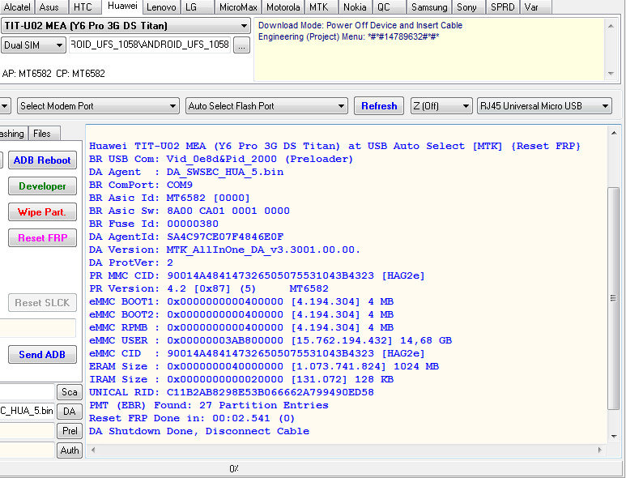The image size is (626, 478).
Task: Open the RJ45 Universal Micro USB dropdown
Action: pos(543,106)
